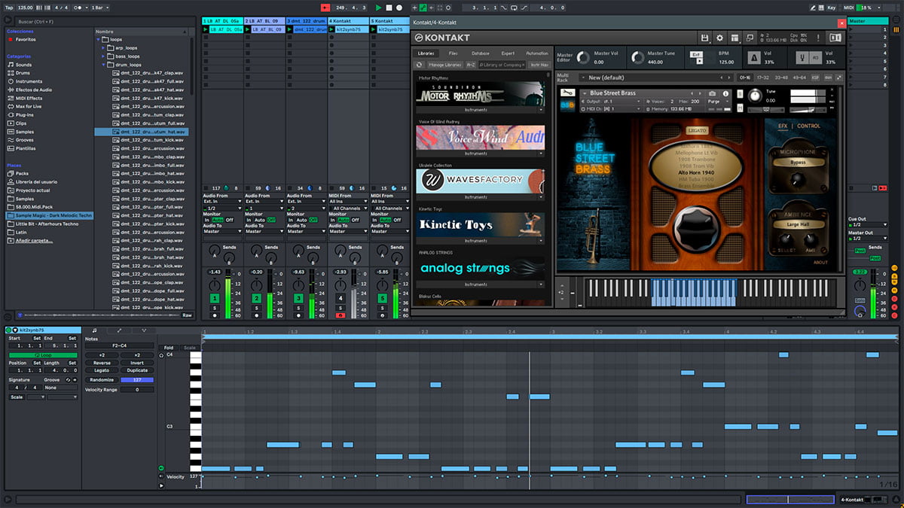Toggle track 3 activator button
Viewport: 904px width, 508px height.
[x=298, y=299]
